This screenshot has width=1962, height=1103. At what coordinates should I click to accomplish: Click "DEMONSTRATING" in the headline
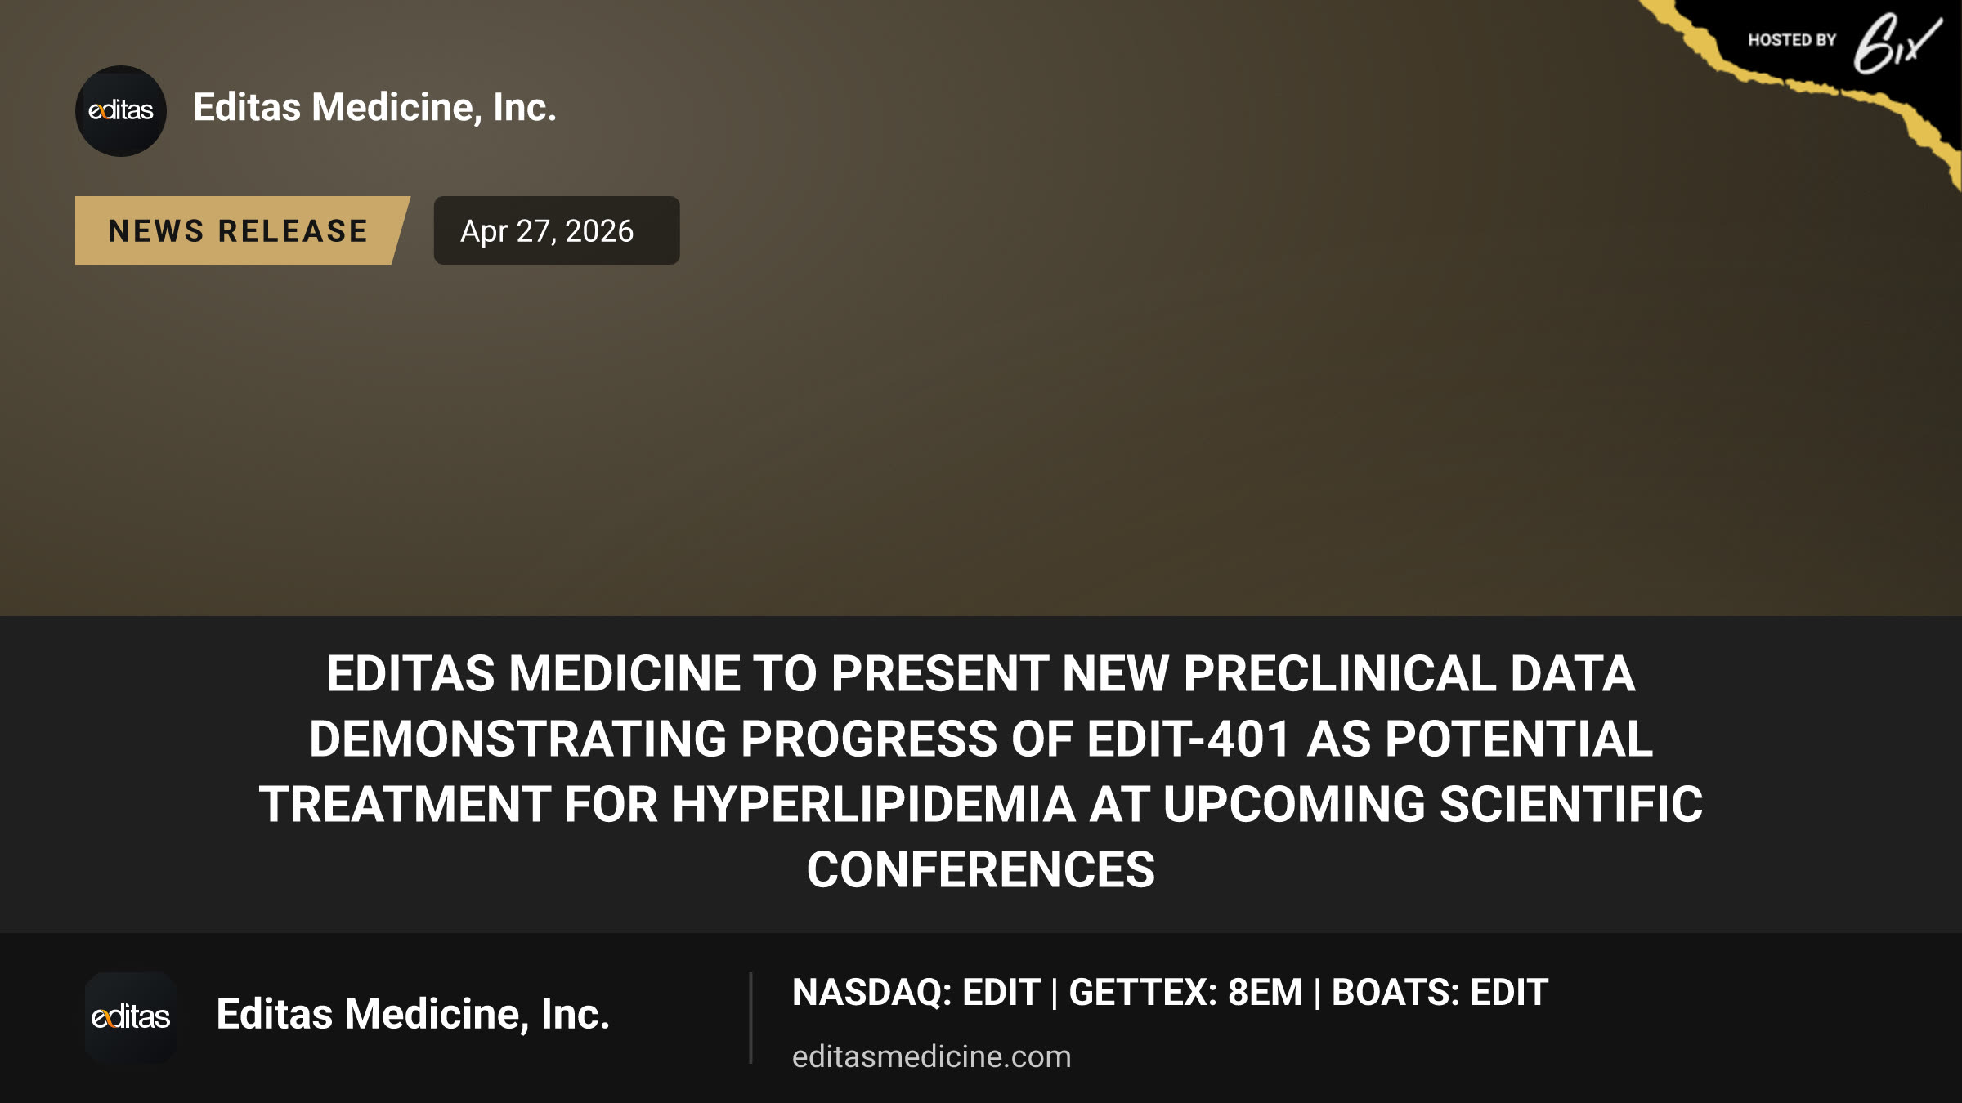pos(518,739)
